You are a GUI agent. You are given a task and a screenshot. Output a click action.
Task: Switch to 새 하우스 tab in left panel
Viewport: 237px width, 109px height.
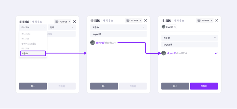(37, 22)
